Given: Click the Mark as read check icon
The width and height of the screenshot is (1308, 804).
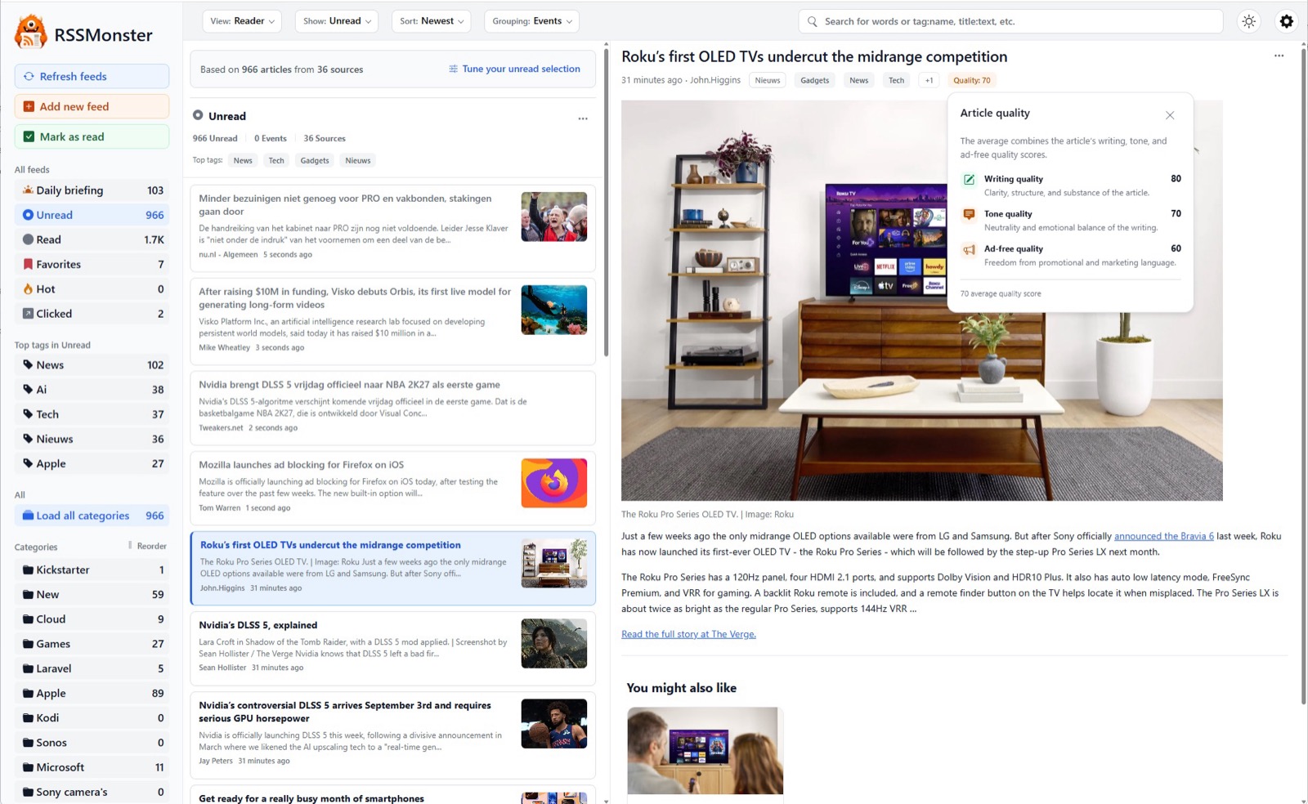Looking at the screenshot, I should (x=29, y=136).
